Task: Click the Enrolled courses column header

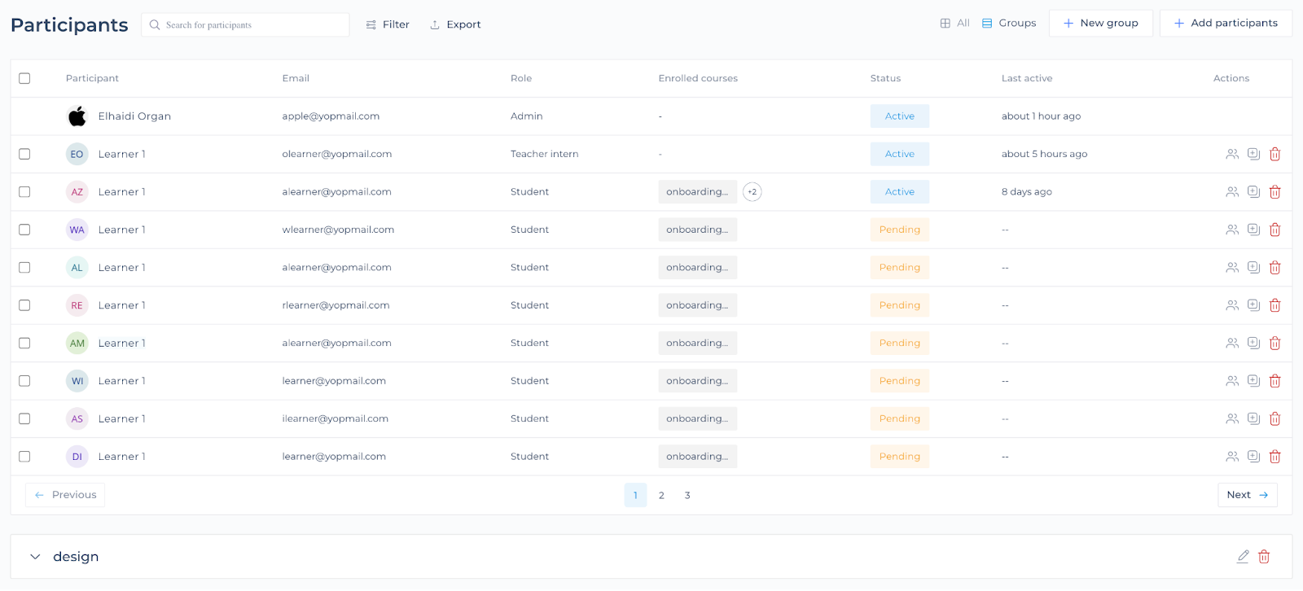Action: coord(698,78)
